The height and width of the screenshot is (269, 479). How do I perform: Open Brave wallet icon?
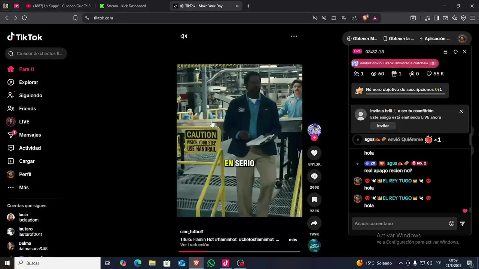pos(445,18)
